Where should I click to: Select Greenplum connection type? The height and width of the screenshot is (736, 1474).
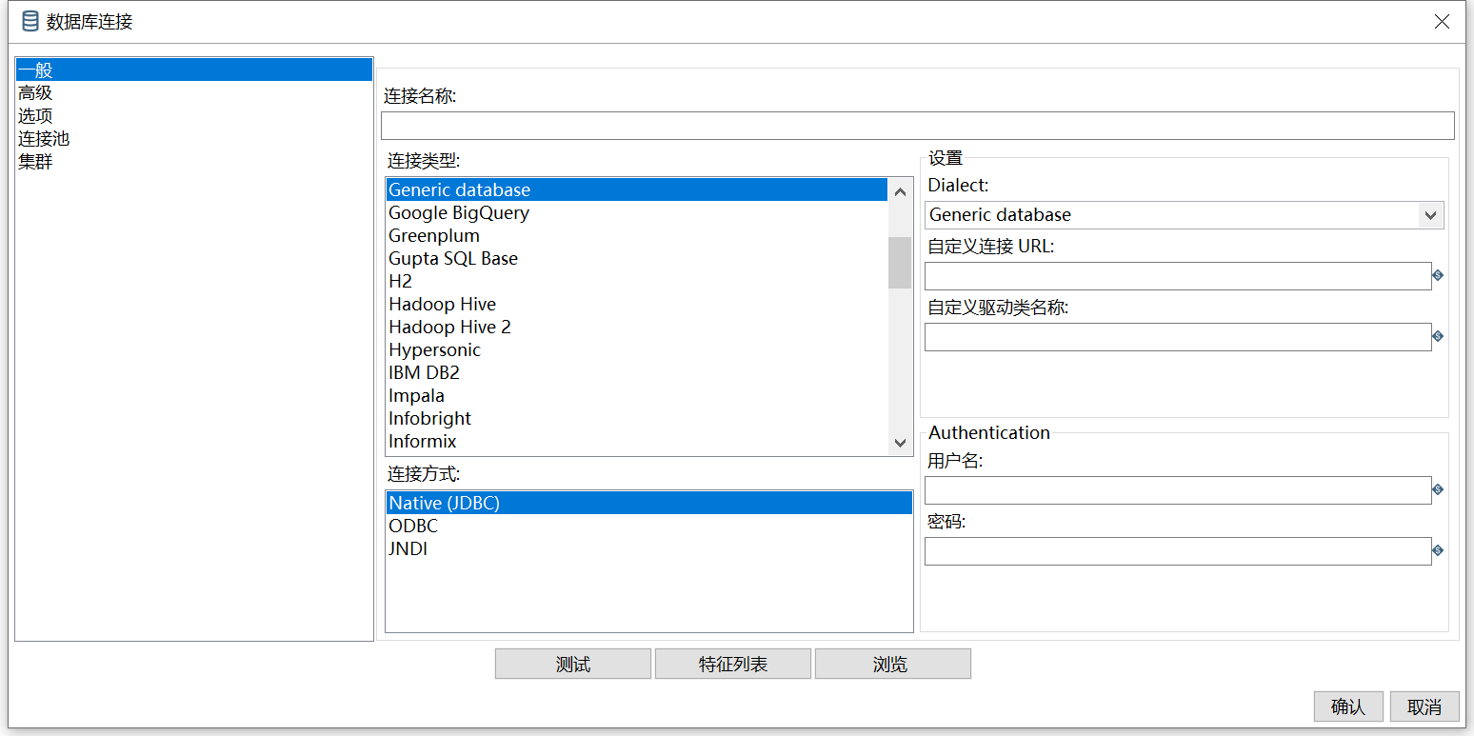[x=637, y=235]
